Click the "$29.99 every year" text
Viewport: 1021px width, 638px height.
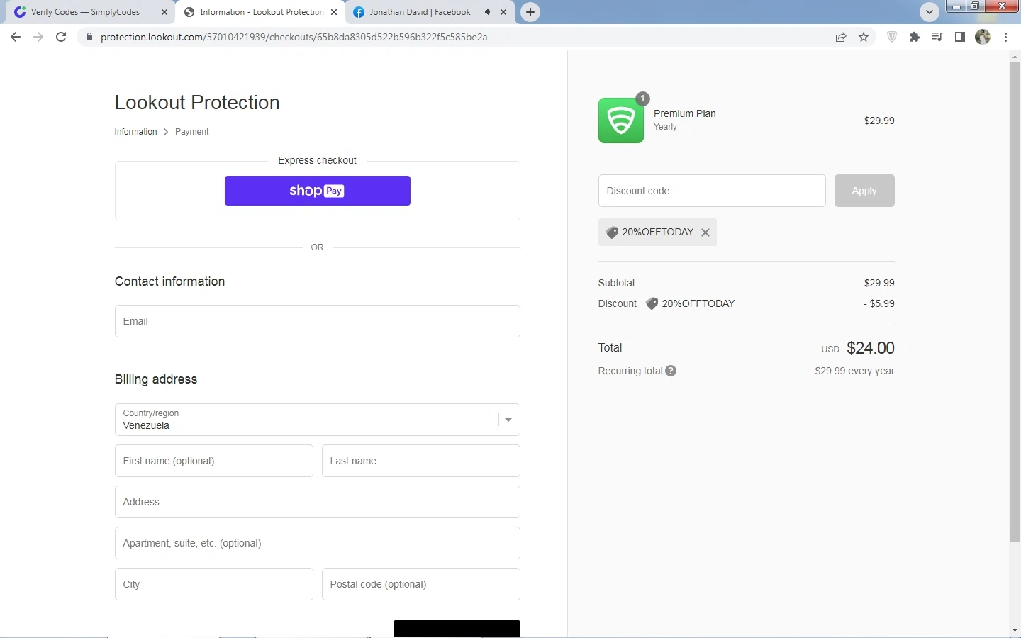854,371
